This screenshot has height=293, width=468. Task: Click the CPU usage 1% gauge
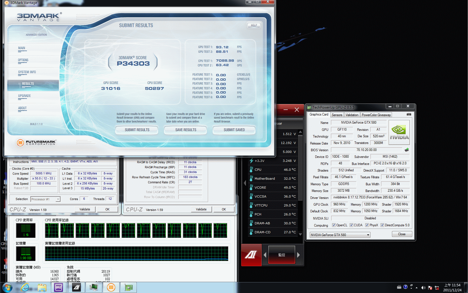pos(26,230)
